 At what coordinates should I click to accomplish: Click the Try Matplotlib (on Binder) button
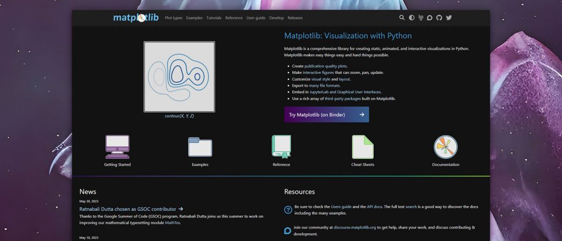(327, 114)
